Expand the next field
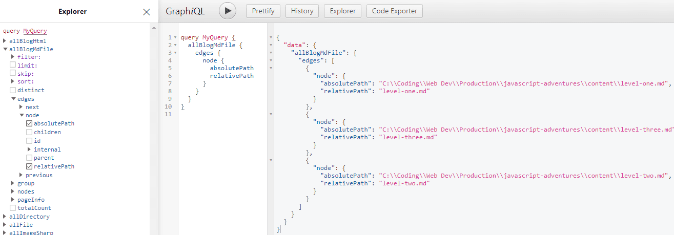This screenshot has height=235, width=674. pyautogui.click(x=21, y=107)
